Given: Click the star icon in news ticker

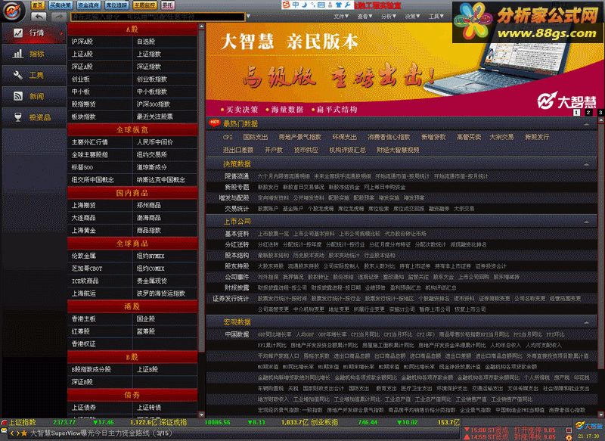Looking at the screenshot, I should click(24, 433).
